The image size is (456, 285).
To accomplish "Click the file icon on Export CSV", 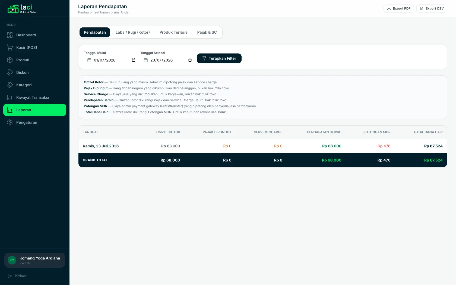I will pos(422,9).
